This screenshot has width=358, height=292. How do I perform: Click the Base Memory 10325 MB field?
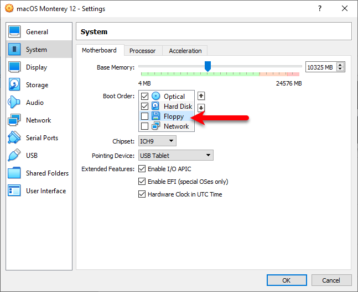[321, 67]
